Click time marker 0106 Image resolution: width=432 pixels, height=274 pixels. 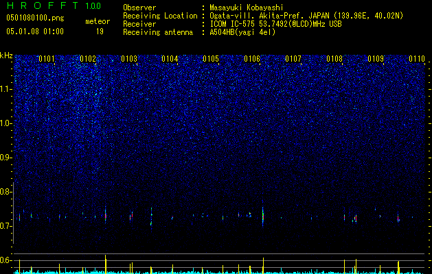click(x=252, y=59)
